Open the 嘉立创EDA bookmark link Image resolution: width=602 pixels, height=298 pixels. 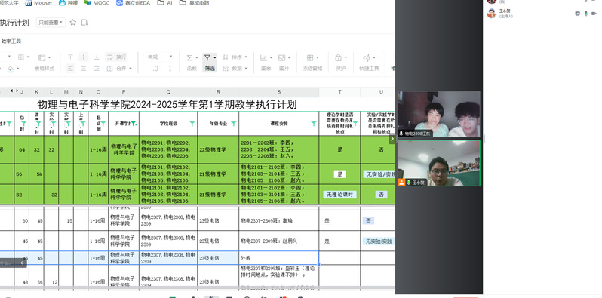133,3
